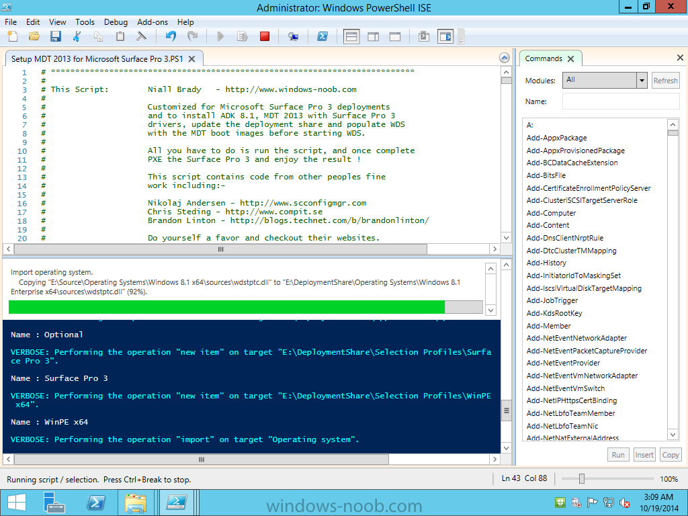Open the View menu
The width and height of the screenshot is (688, 516).
pyautogui.click(x=58, y=22)
